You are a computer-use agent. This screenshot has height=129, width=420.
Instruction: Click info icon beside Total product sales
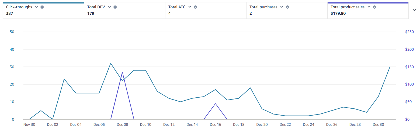pos(375,7)
